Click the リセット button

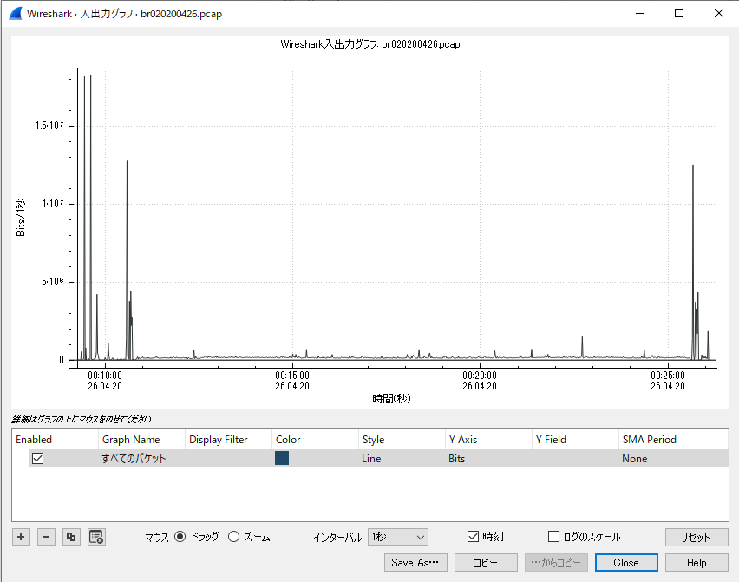(x=696, y=537)
